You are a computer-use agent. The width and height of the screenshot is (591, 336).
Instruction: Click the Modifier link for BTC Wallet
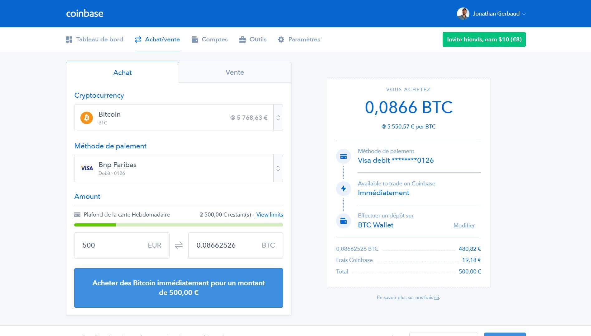(464, 226)
